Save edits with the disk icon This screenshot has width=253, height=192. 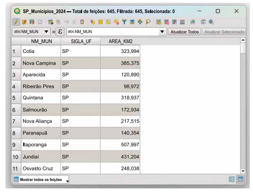click(32, 22)
